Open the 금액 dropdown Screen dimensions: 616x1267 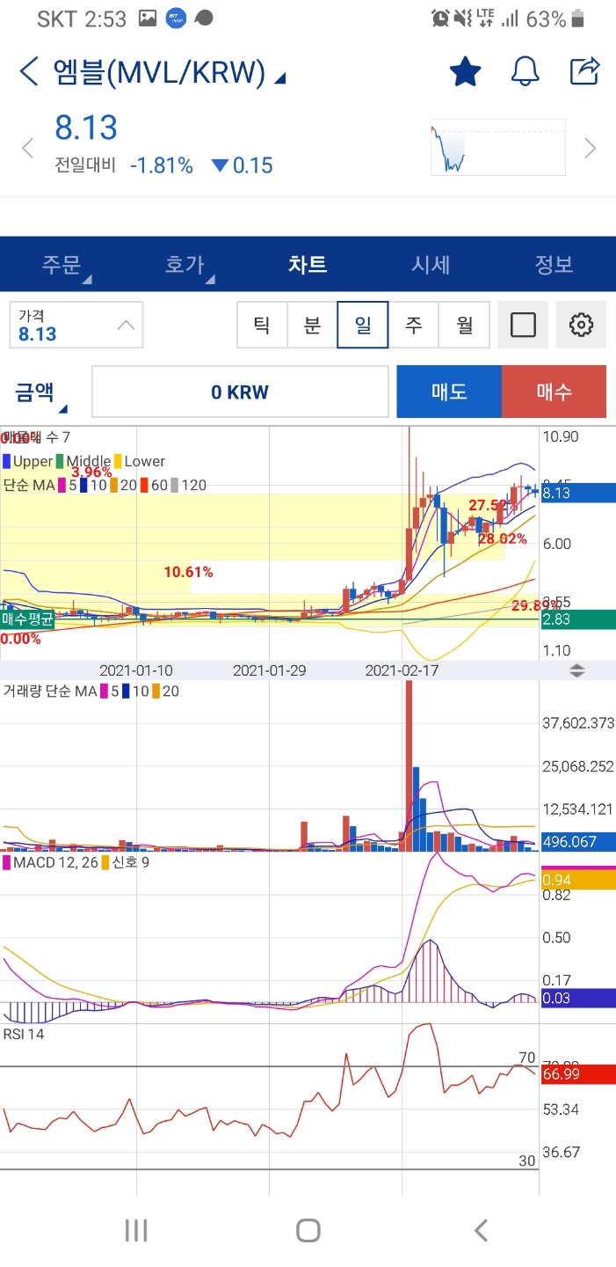pos(41,392)
